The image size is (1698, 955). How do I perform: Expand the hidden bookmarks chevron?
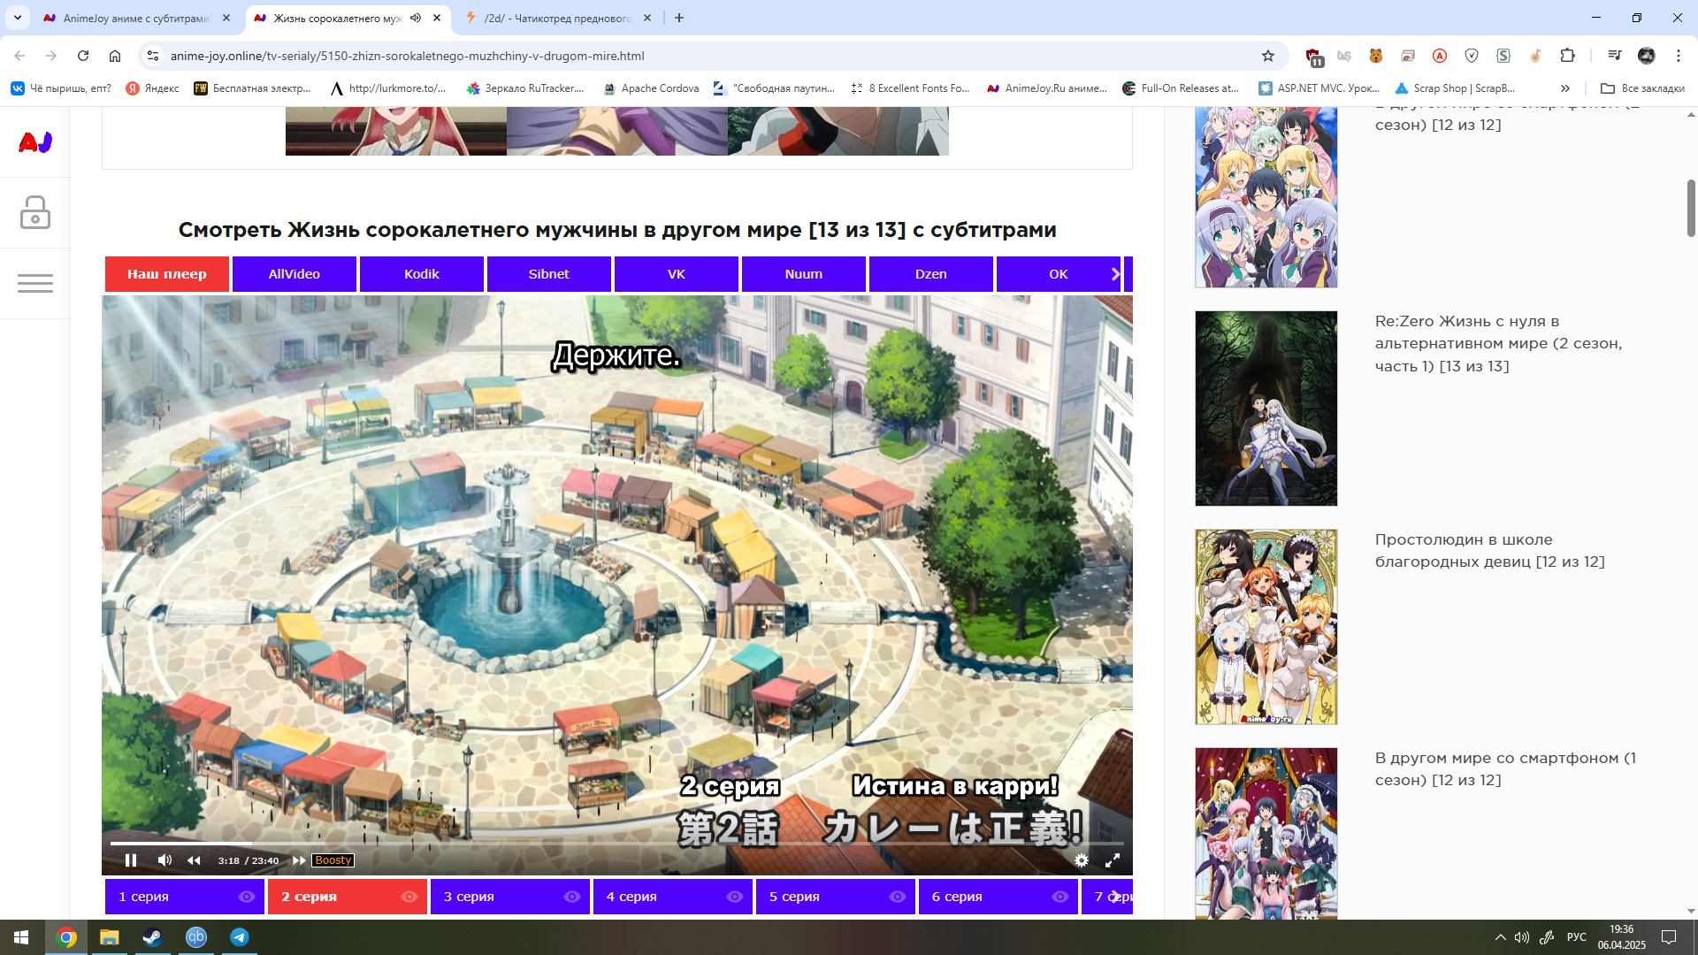1565,88
